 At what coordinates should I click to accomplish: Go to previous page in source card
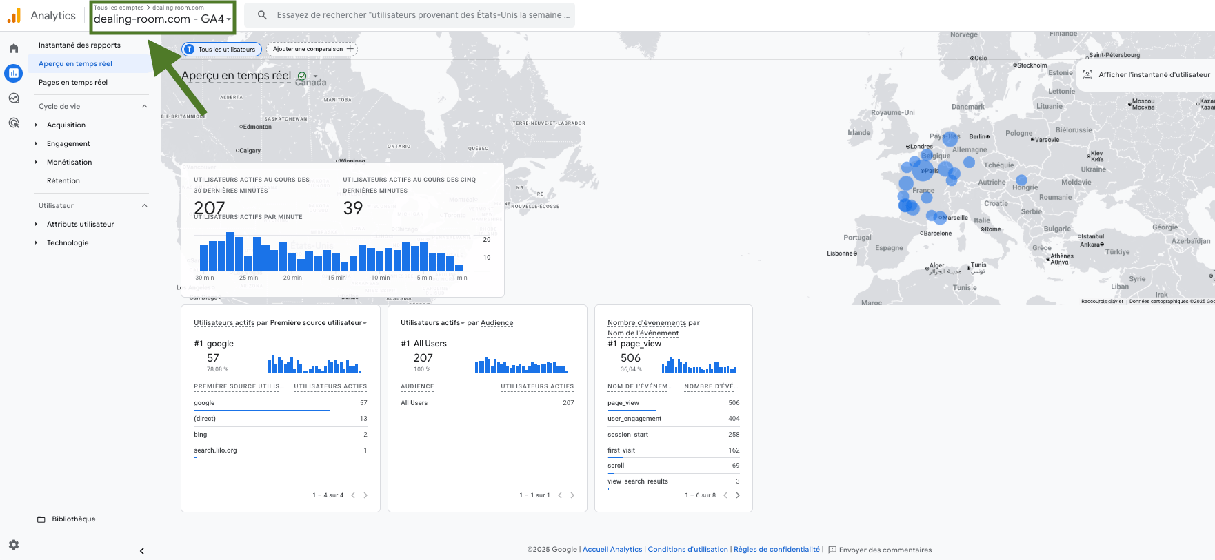click(x=353, y=495)
